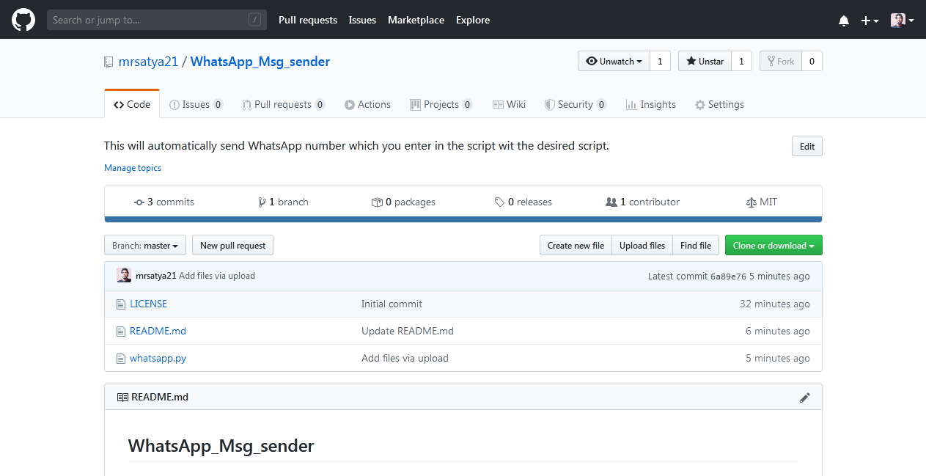The image size is (926, 476).
Task: Click the README.md edit pencil icon
Action: coord(805,398)
